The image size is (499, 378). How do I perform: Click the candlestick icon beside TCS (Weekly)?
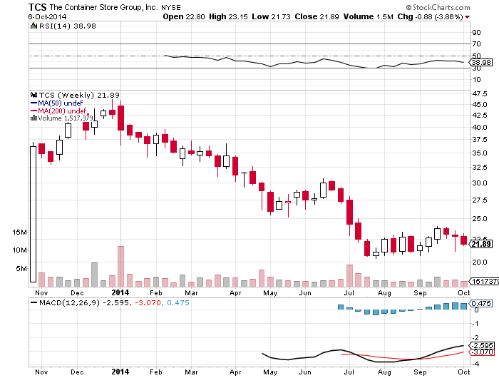point(34,95)
